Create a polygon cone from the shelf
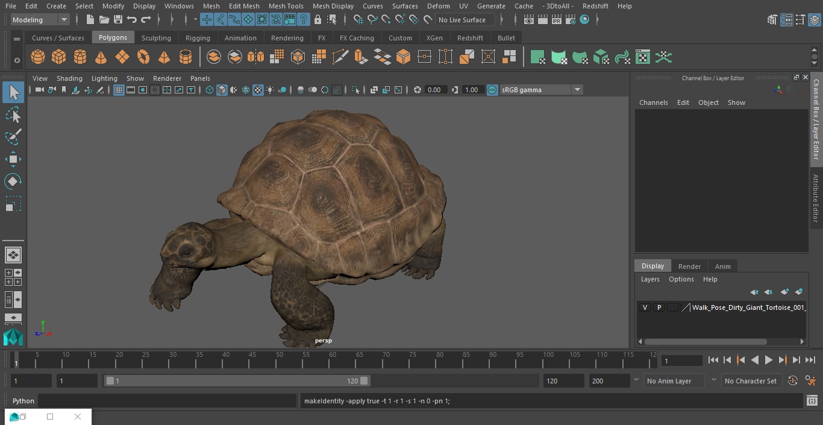 pyautogui.click(x=101, y=57)
